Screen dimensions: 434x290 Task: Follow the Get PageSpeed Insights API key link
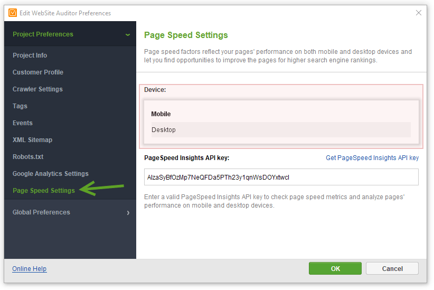coord(372,157)
